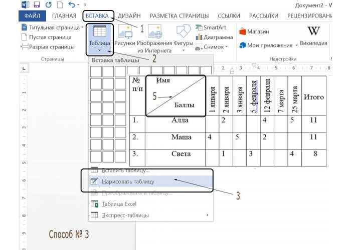The width and height of the screenshot is (351, 250).
Task: Click the Таблица table icon
Action: (x=100, y=31)
